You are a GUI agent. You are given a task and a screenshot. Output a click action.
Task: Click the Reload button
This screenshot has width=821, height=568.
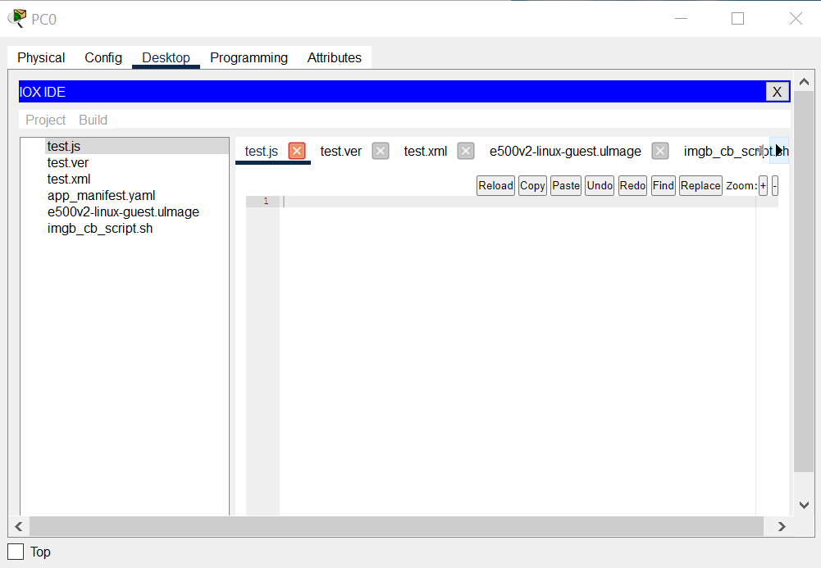tap(495, 185)
